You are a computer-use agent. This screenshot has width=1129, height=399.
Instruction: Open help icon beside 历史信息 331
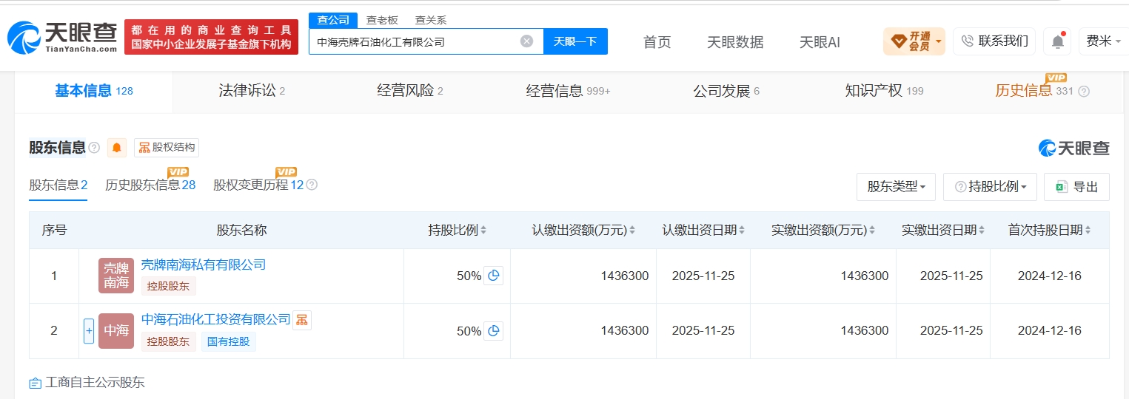pyautogui.click(x=1084, y=92)
